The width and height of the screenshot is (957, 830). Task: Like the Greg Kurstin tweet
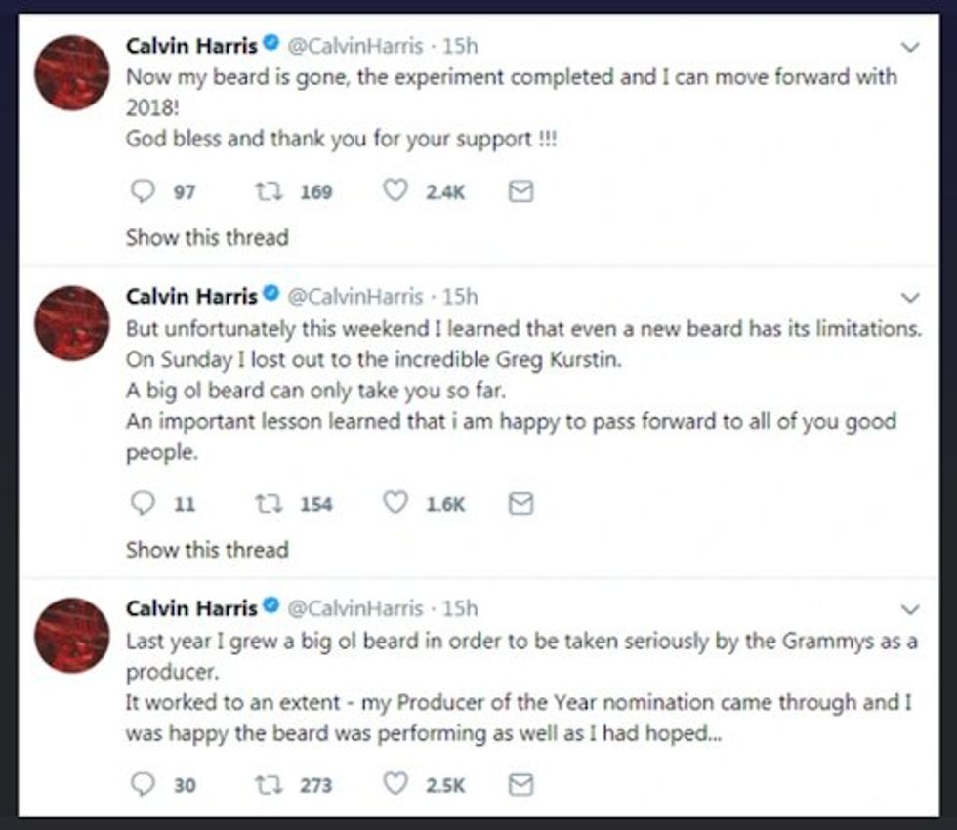click(395, 504)
